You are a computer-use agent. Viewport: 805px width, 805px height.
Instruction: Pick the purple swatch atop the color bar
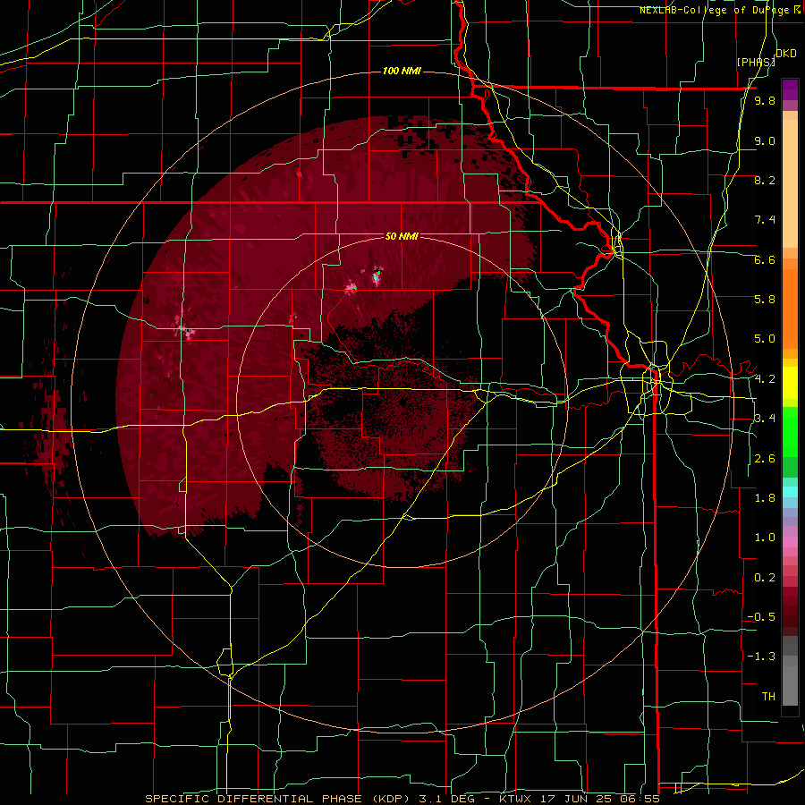click(x=790, y=89)
